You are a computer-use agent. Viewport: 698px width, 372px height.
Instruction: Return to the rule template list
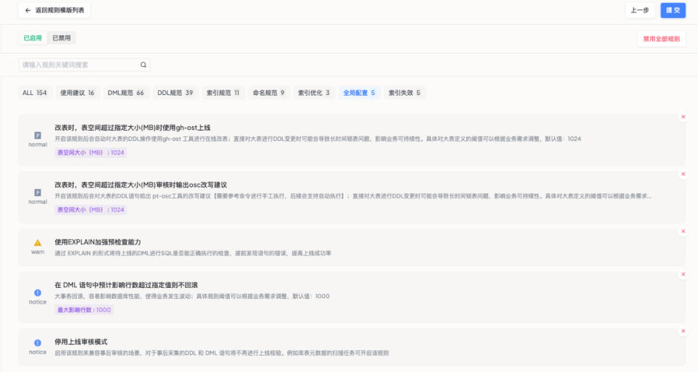point(54,10)
